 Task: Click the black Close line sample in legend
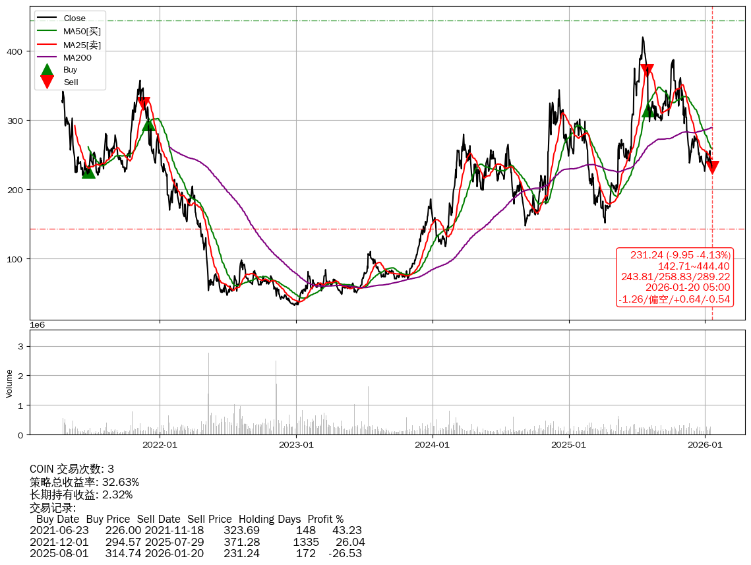[x=47, y=18]
